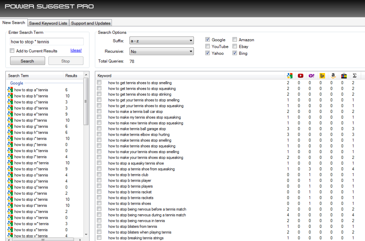This screenshot has height=241, width=365.
Task: Open the Recursive dropdown set to No
Action: point(161,51)
